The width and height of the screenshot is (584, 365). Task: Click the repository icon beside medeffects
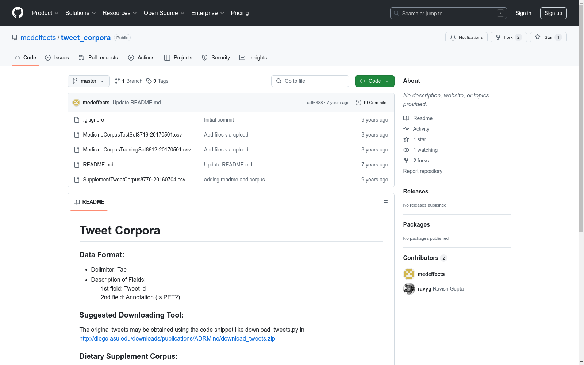pyautogui.click(x=15, y=38)
